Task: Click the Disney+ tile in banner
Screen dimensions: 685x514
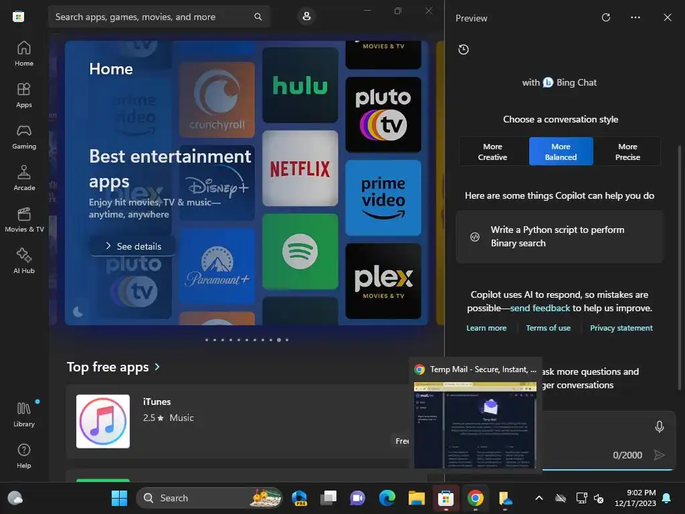Action: pos(217,183)
